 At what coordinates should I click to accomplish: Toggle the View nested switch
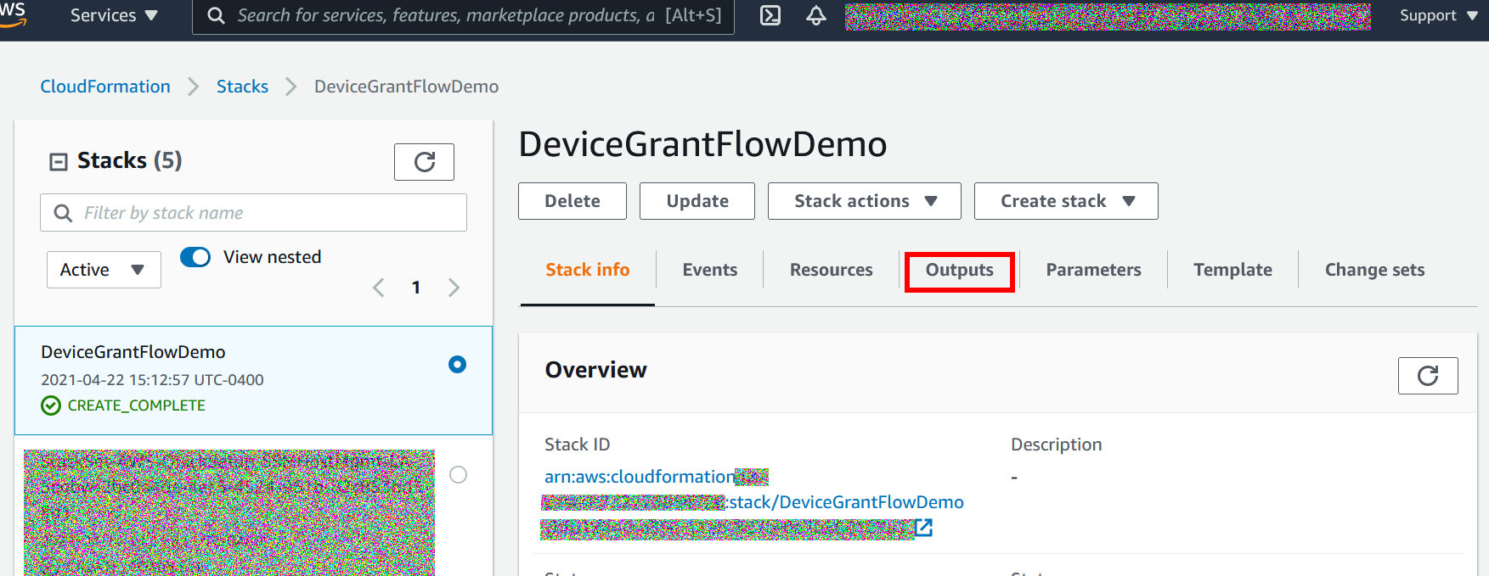coord(195,257)
